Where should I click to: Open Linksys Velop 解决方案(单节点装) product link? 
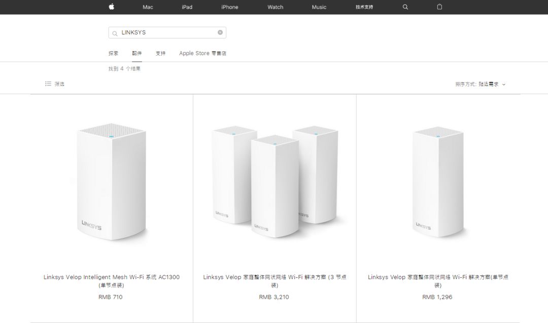438,281
